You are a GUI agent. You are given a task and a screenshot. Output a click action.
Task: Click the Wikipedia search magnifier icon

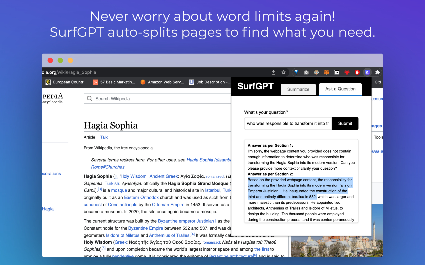90,99
